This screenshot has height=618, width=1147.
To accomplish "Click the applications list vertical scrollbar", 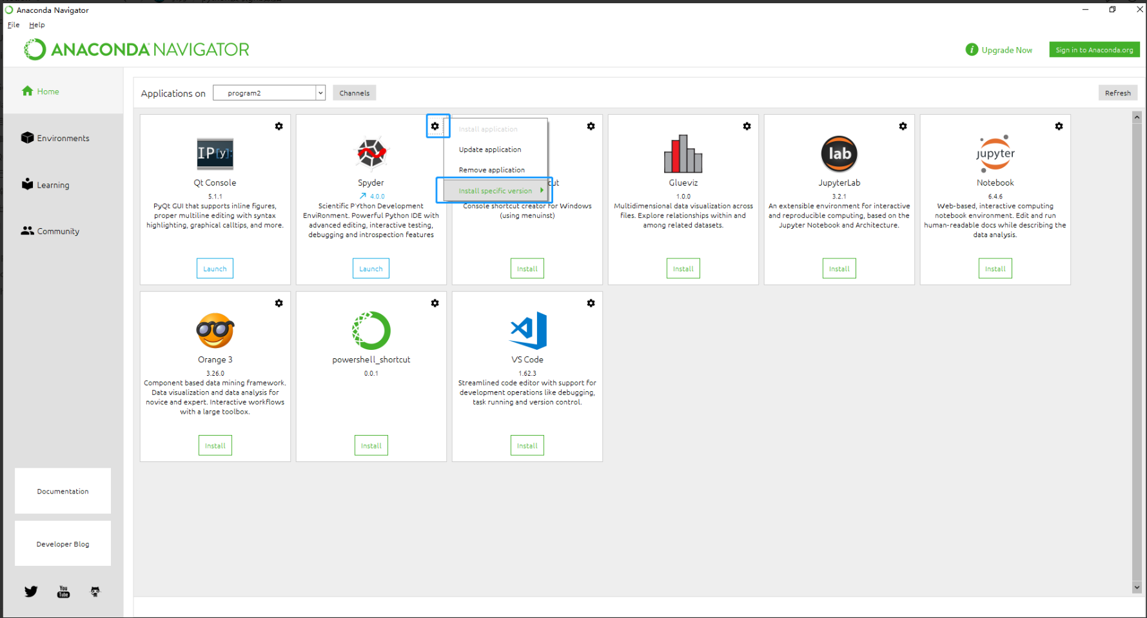I will (x=1137, y=352).
